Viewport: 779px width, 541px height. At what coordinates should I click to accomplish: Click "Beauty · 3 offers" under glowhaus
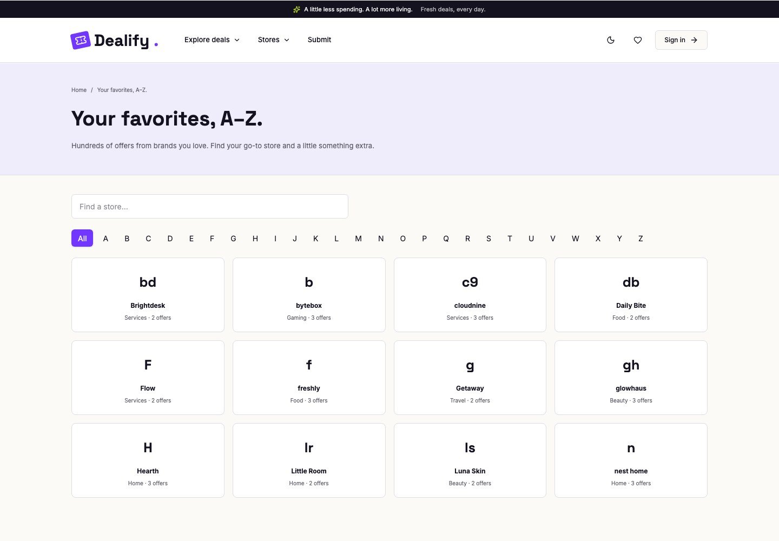(x=631, y=400)
